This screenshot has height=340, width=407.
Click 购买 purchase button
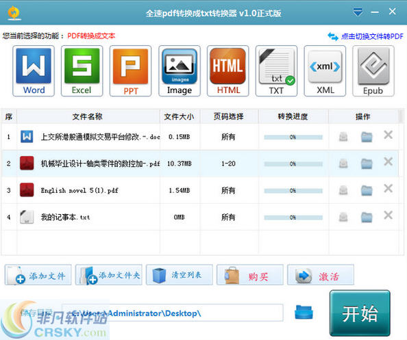click(250, 275)
